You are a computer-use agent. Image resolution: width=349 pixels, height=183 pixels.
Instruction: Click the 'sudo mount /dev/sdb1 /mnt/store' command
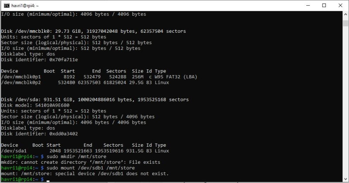pyautogui.click(x=91, y=168)
